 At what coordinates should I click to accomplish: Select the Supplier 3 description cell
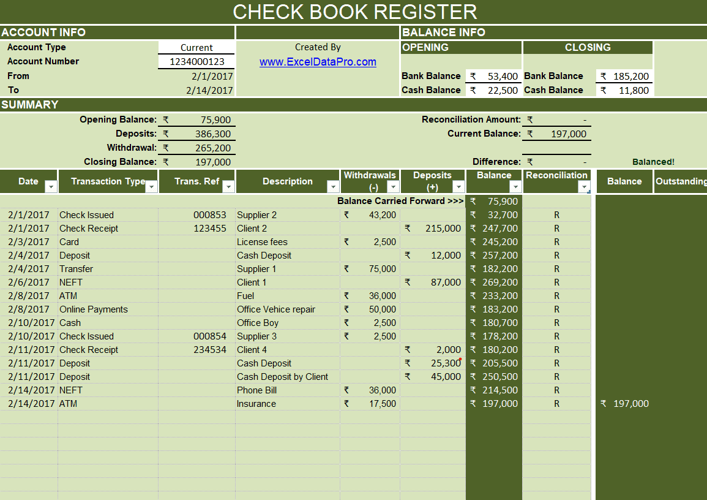click(x=287, y=336)
